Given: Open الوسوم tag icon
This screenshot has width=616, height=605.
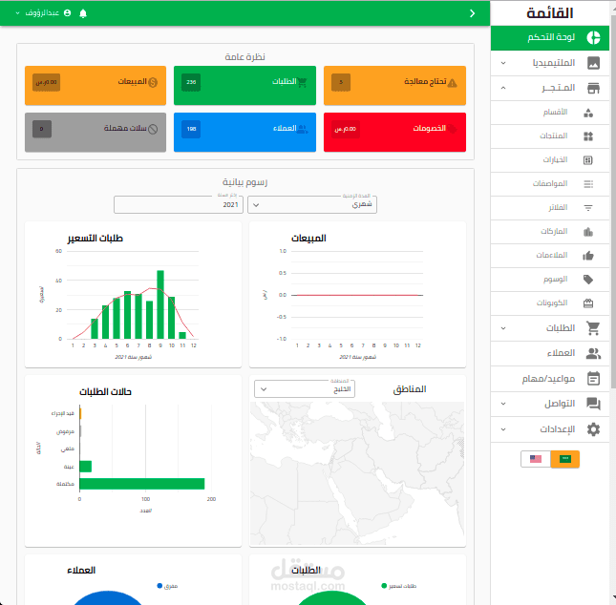Looking at the screenshot, I should [x=588, y=280].
